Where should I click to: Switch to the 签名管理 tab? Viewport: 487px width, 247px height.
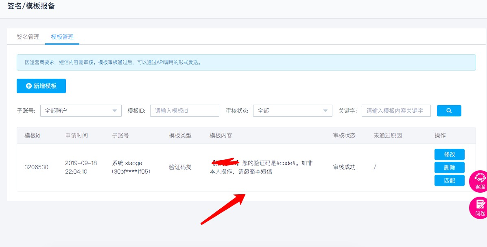click(28, 37)
